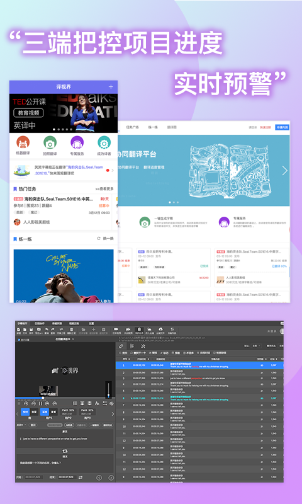Toggle the 替换 filter checkbox
302x504 pixels.
tap(150, 353)
